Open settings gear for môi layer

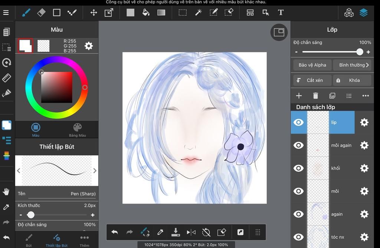click(x=364, y=191)
